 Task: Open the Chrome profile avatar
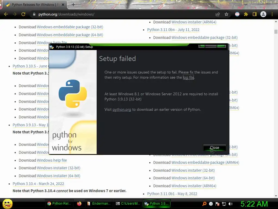[263, 14]
